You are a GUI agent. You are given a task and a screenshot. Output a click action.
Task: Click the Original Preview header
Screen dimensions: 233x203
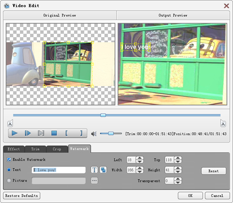60,15
